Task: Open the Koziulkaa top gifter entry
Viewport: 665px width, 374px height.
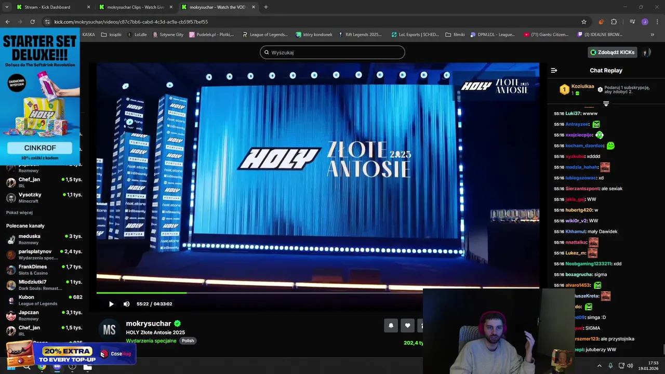Action: tap(577, 89)
